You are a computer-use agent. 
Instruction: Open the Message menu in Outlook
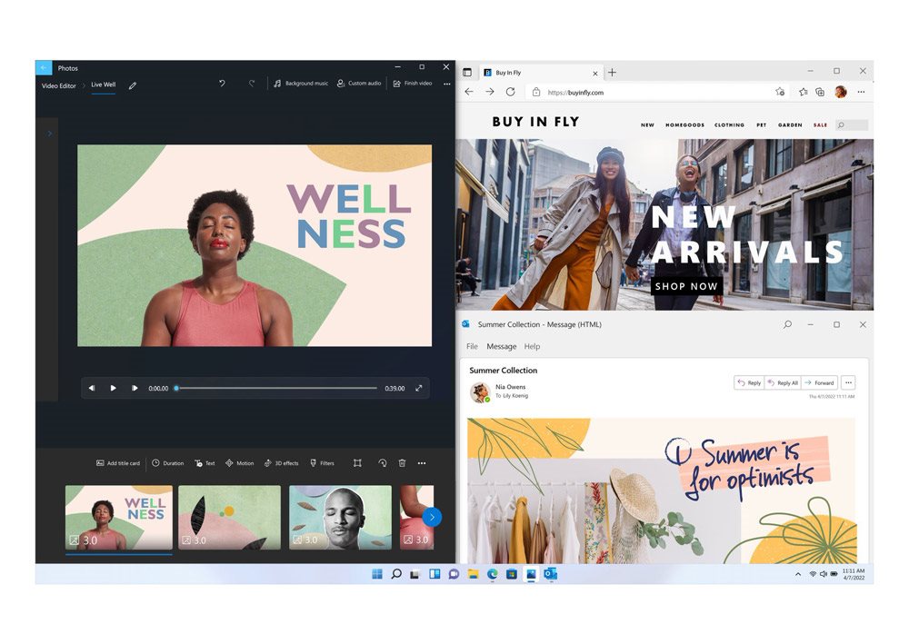[501, 346]
